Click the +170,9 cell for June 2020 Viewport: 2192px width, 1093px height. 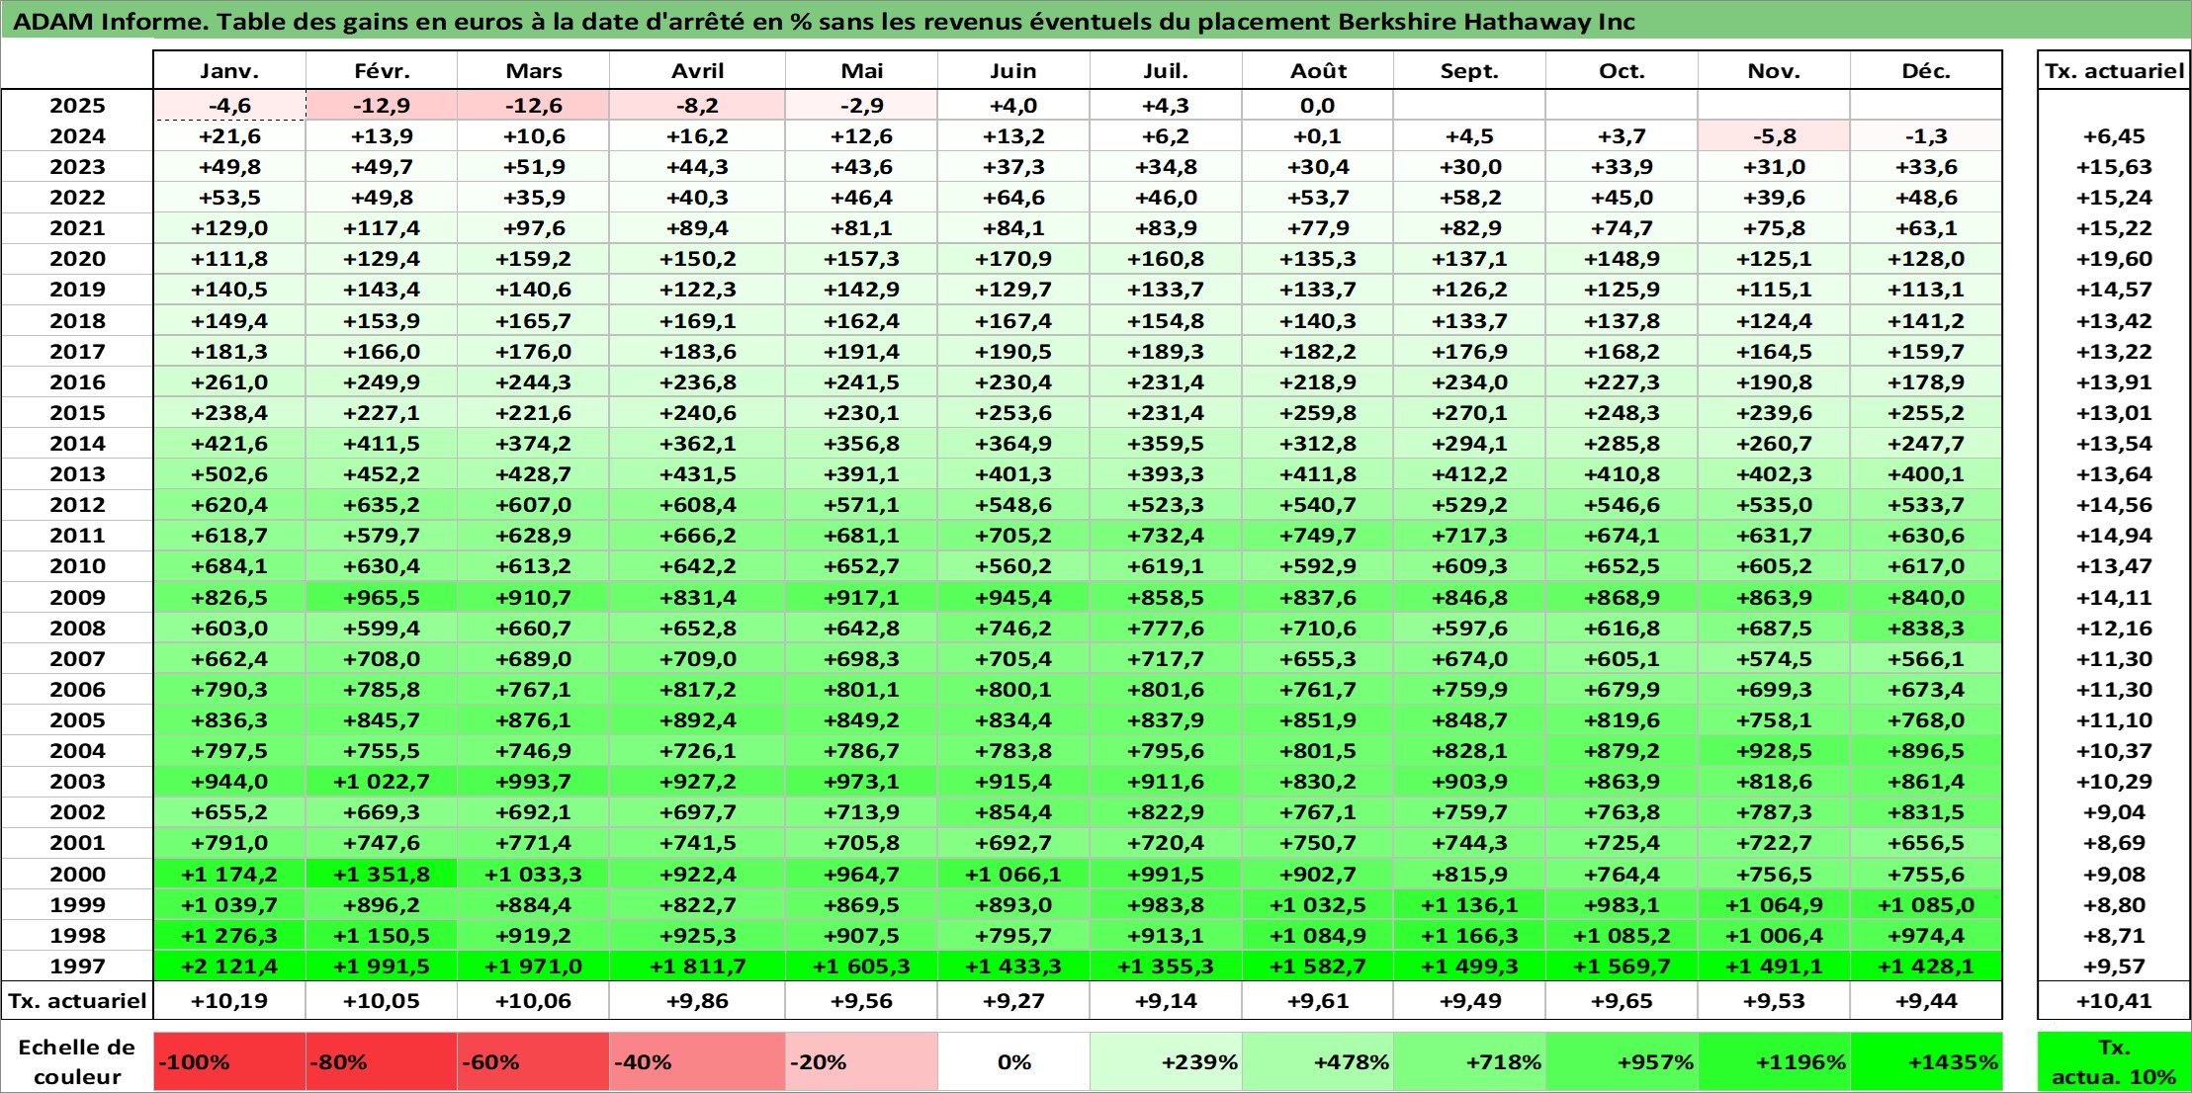pyautogui.click(x=1013, y=259)
